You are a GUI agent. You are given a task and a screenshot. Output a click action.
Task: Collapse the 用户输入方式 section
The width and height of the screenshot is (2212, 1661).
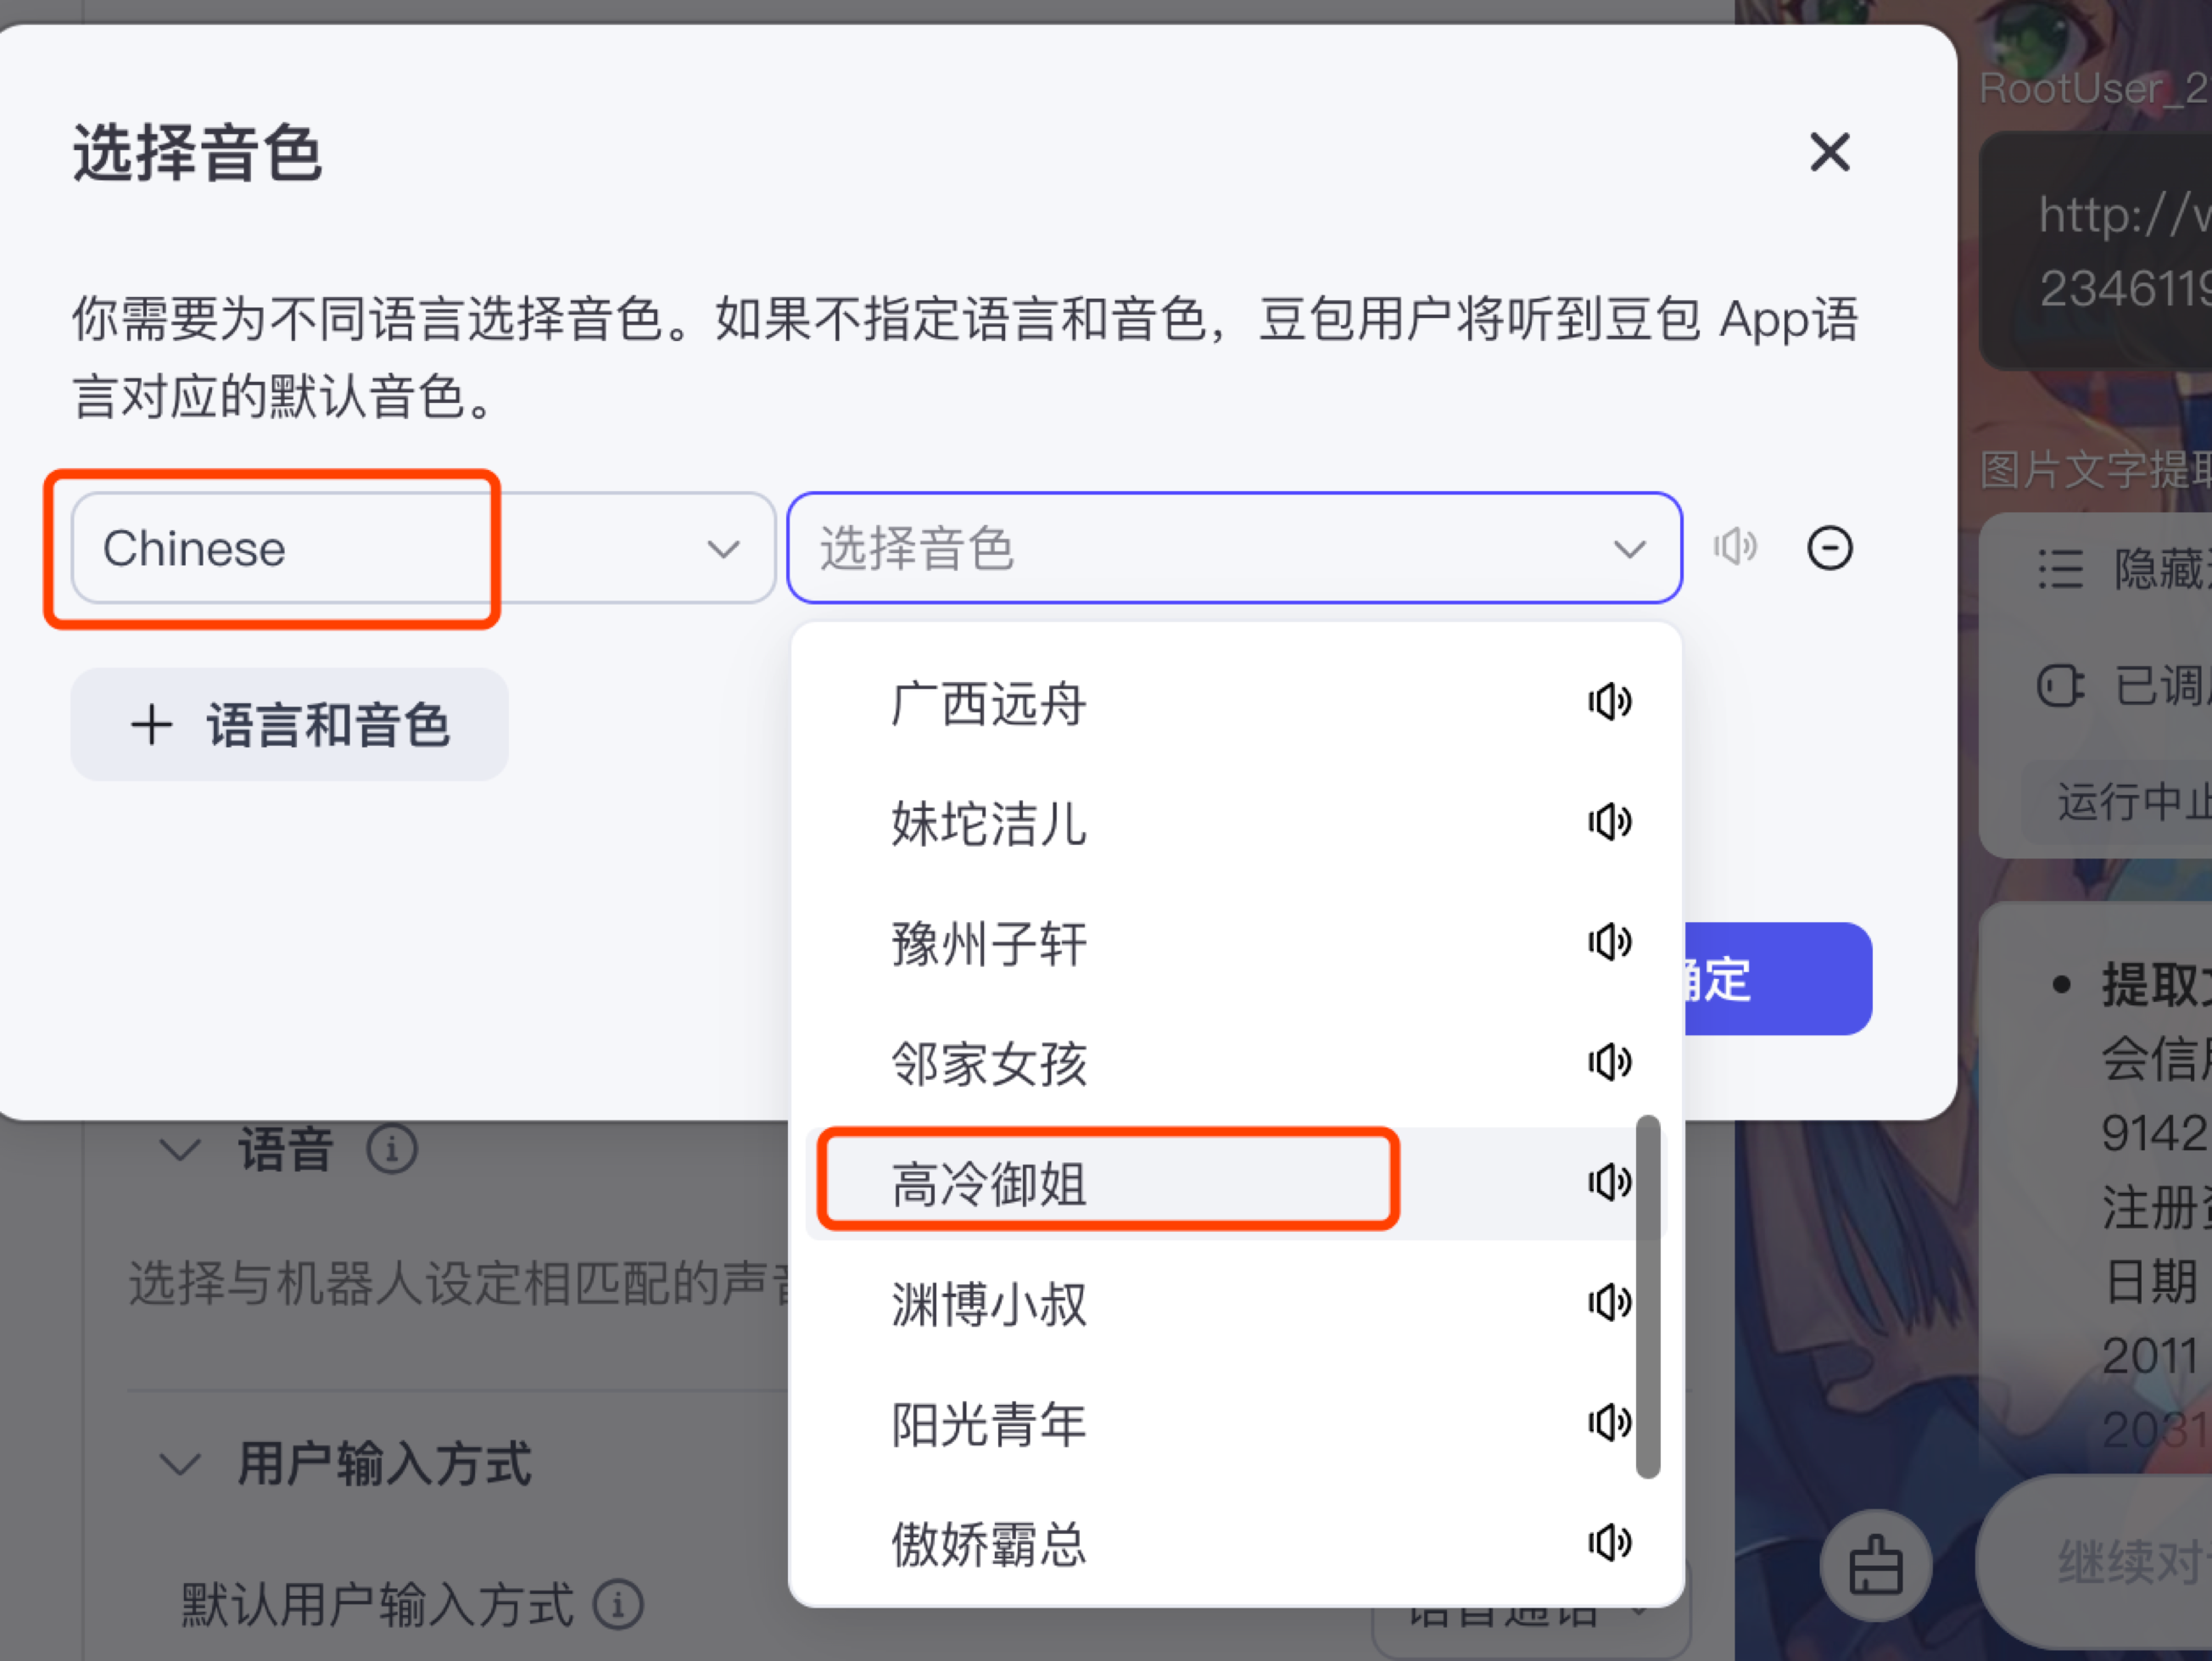click(180, 1465)
